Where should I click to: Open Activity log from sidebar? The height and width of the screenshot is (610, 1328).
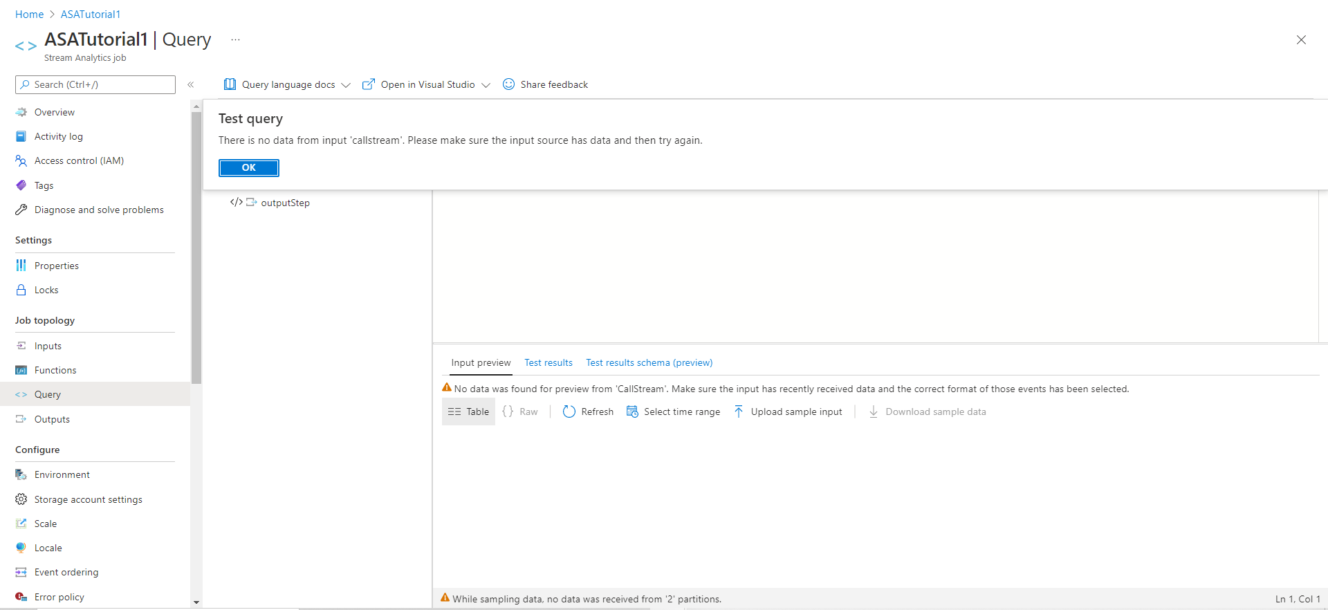click(59, 136)
